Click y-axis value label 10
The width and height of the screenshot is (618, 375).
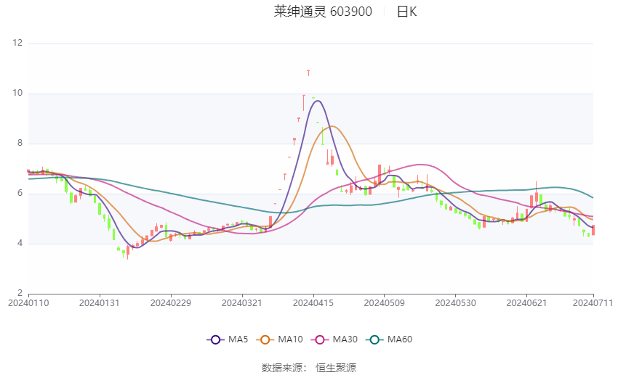tap(17, 93)
